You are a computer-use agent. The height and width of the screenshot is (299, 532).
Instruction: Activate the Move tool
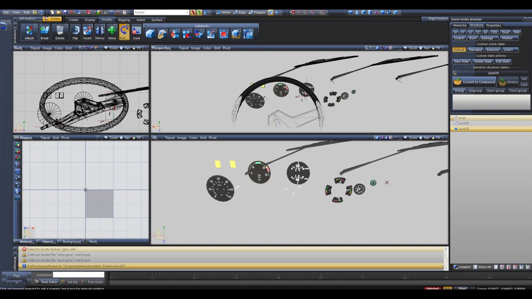(112, 32)
